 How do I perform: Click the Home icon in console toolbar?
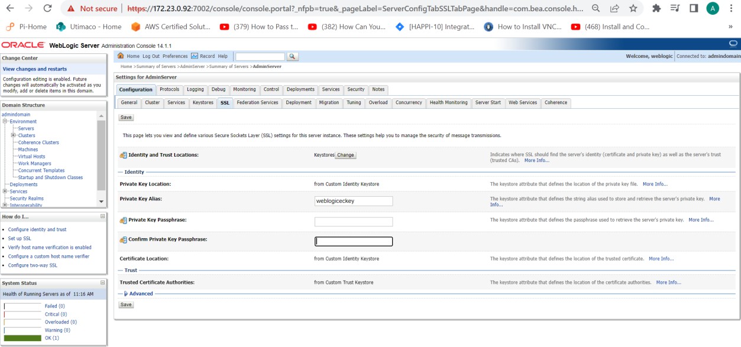tap(121, 56)
